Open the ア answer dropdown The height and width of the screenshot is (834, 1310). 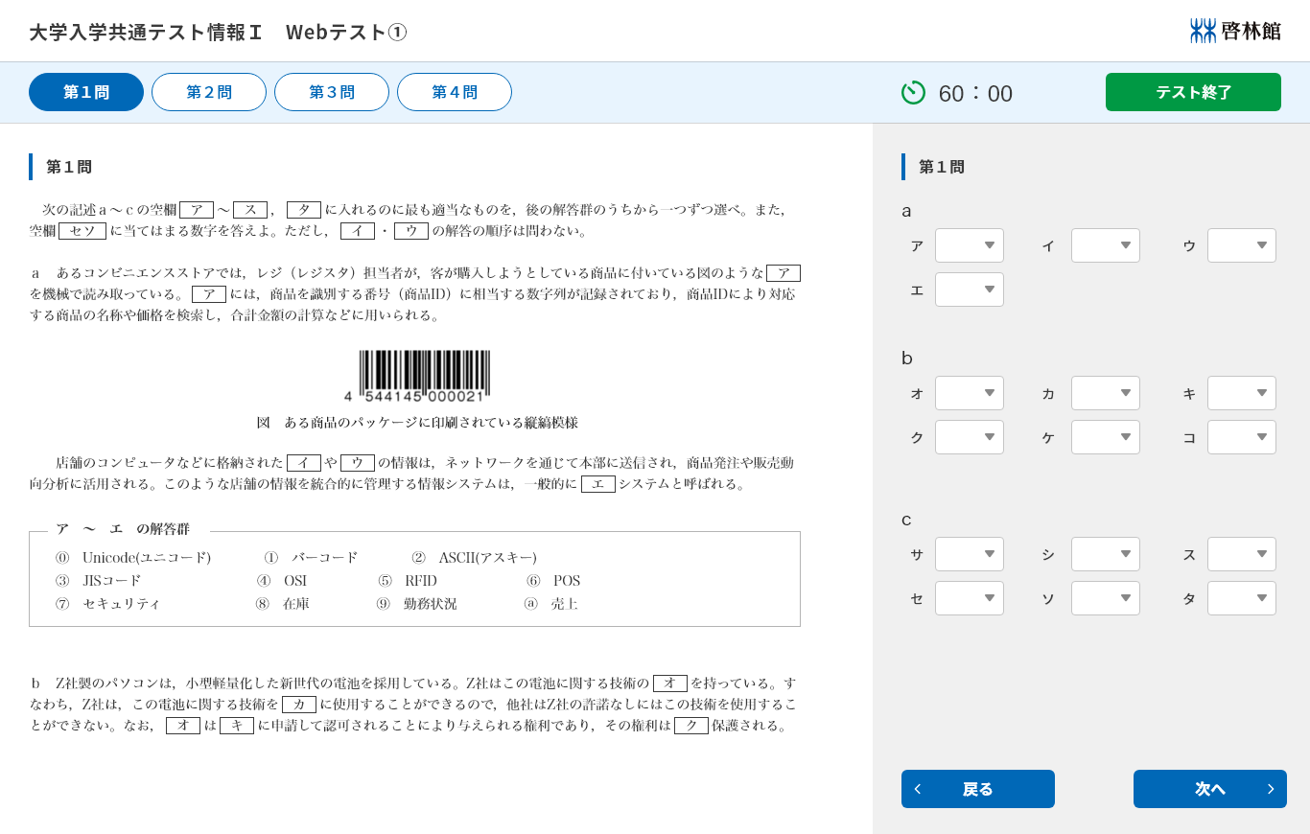click(x=969, y=245)
